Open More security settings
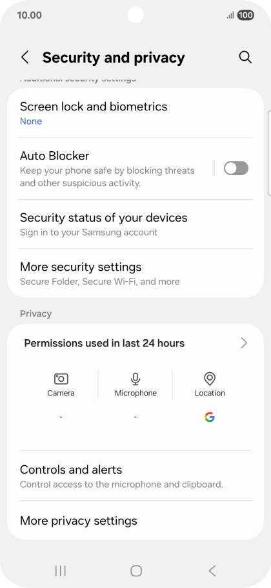The width and height of the screenshot is (271, 588). [135, 273]
